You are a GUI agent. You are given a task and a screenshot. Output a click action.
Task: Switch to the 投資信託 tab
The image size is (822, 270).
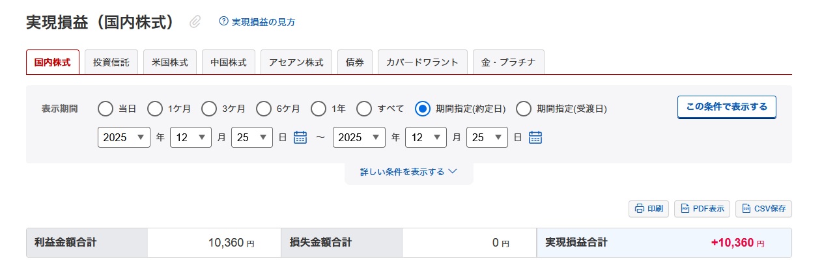click(x=111, y=62)
